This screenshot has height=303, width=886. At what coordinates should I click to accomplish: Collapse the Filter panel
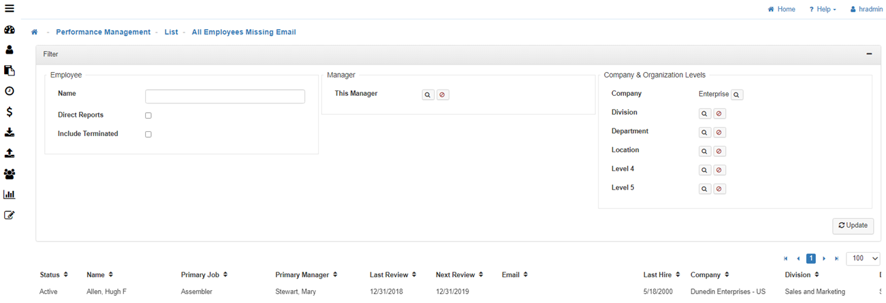click(x=869, y=54)
